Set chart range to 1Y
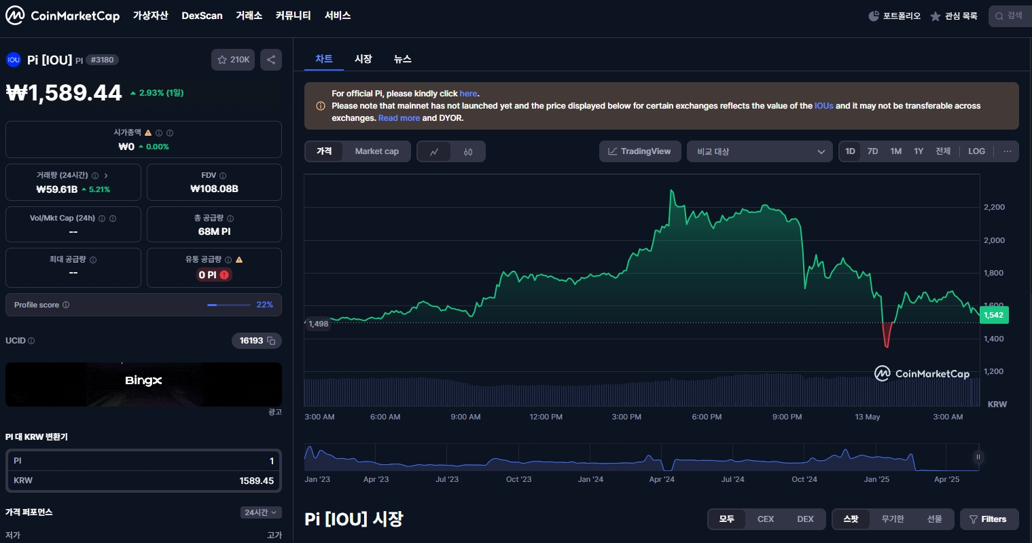The width and height of the screenshot is (1032, 543). (919, 151)
